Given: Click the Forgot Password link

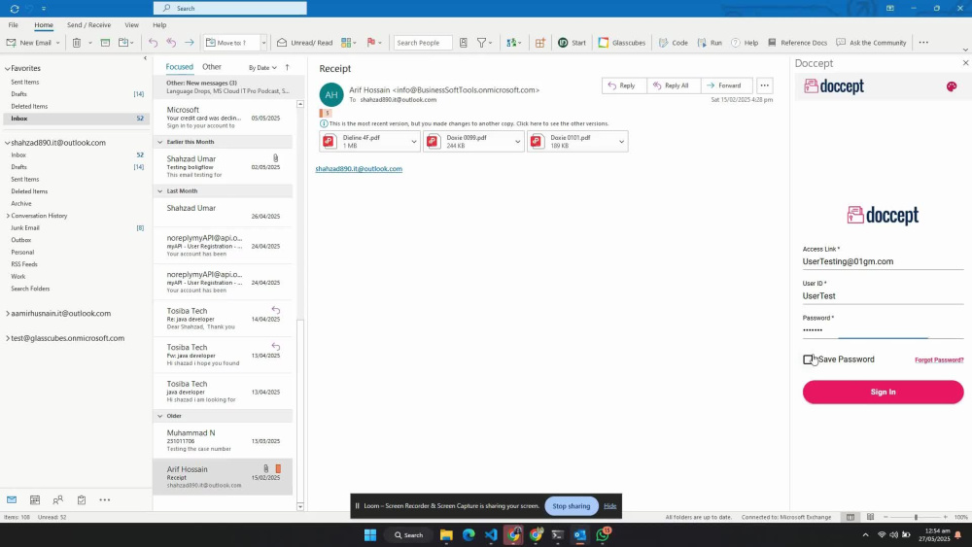Looking at the screenshot, I should (939, 359).
